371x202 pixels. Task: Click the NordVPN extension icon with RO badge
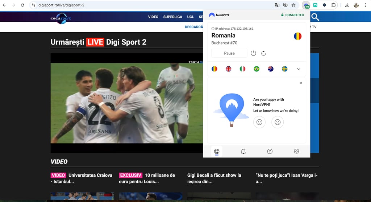(x=307, y=5)
